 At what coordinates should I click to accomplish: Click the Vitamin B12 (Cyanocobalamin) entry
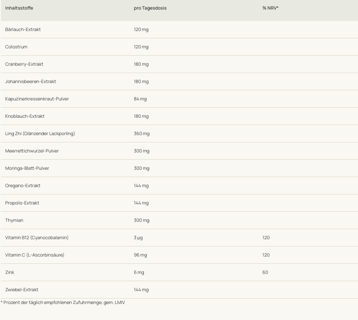(x=37, y=238)
